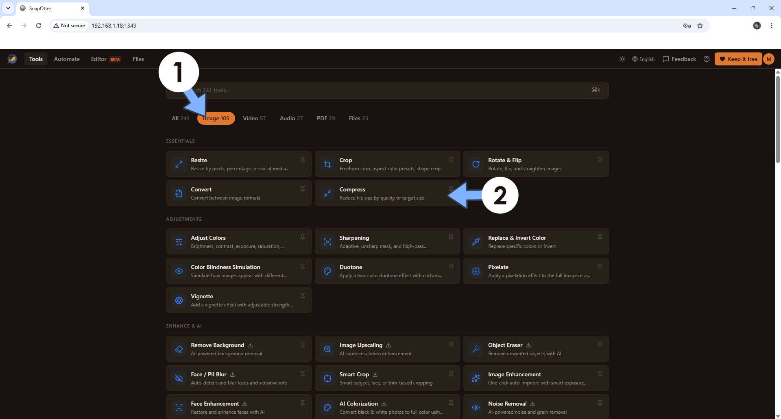Open the Face / PII Blur icon
The image size is (781, 419).
coord(179,378)
